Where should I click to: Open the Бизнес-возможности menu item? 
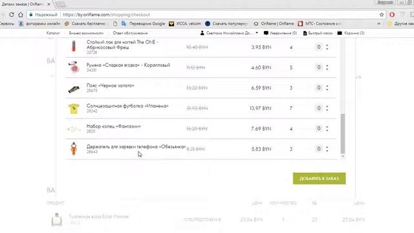coord(86,33)
